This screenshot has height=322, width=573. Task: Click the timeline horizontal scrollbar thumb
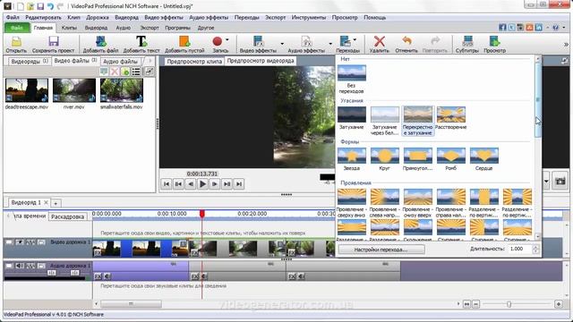[131, 304]
